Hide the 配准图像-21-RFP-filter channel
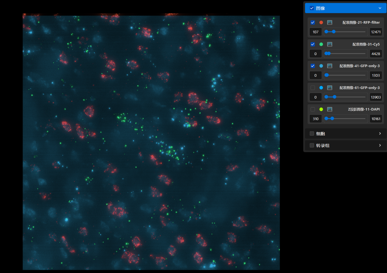387x273 pixels. tap(313, 23)
